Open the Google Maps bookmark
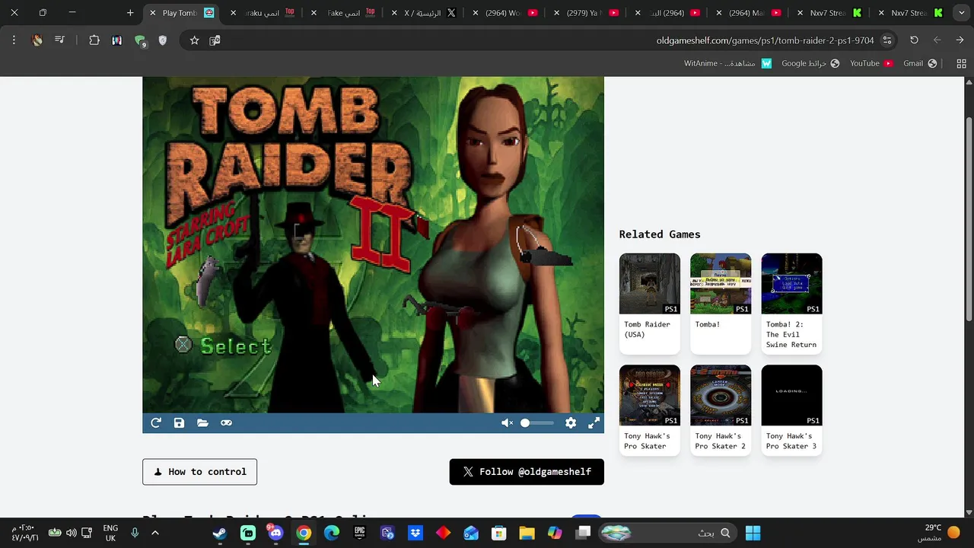This screenshot has height=548, width=974. pos(810,63)
